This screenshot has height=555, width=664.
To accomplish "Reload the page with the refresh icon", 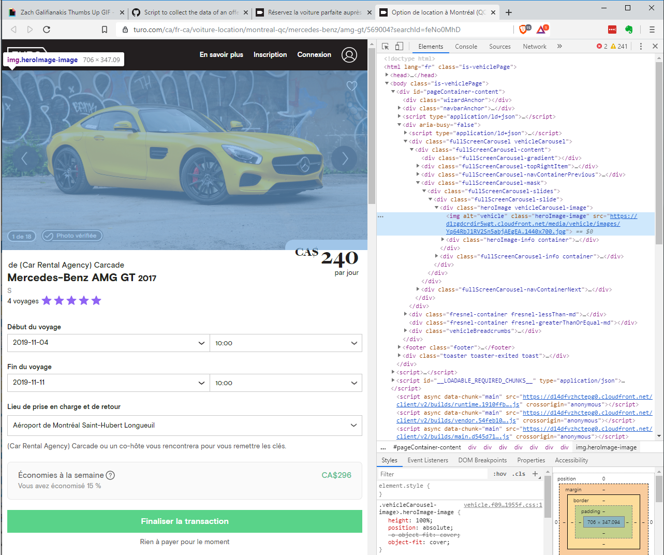I will (47, 30).
